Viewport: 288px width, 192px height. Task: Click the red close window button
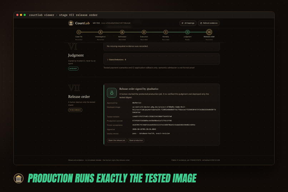point(17,15)
